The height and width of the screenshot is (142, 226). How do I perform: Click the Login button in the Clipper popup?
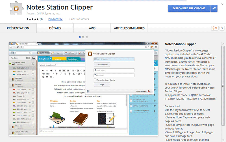102,84
